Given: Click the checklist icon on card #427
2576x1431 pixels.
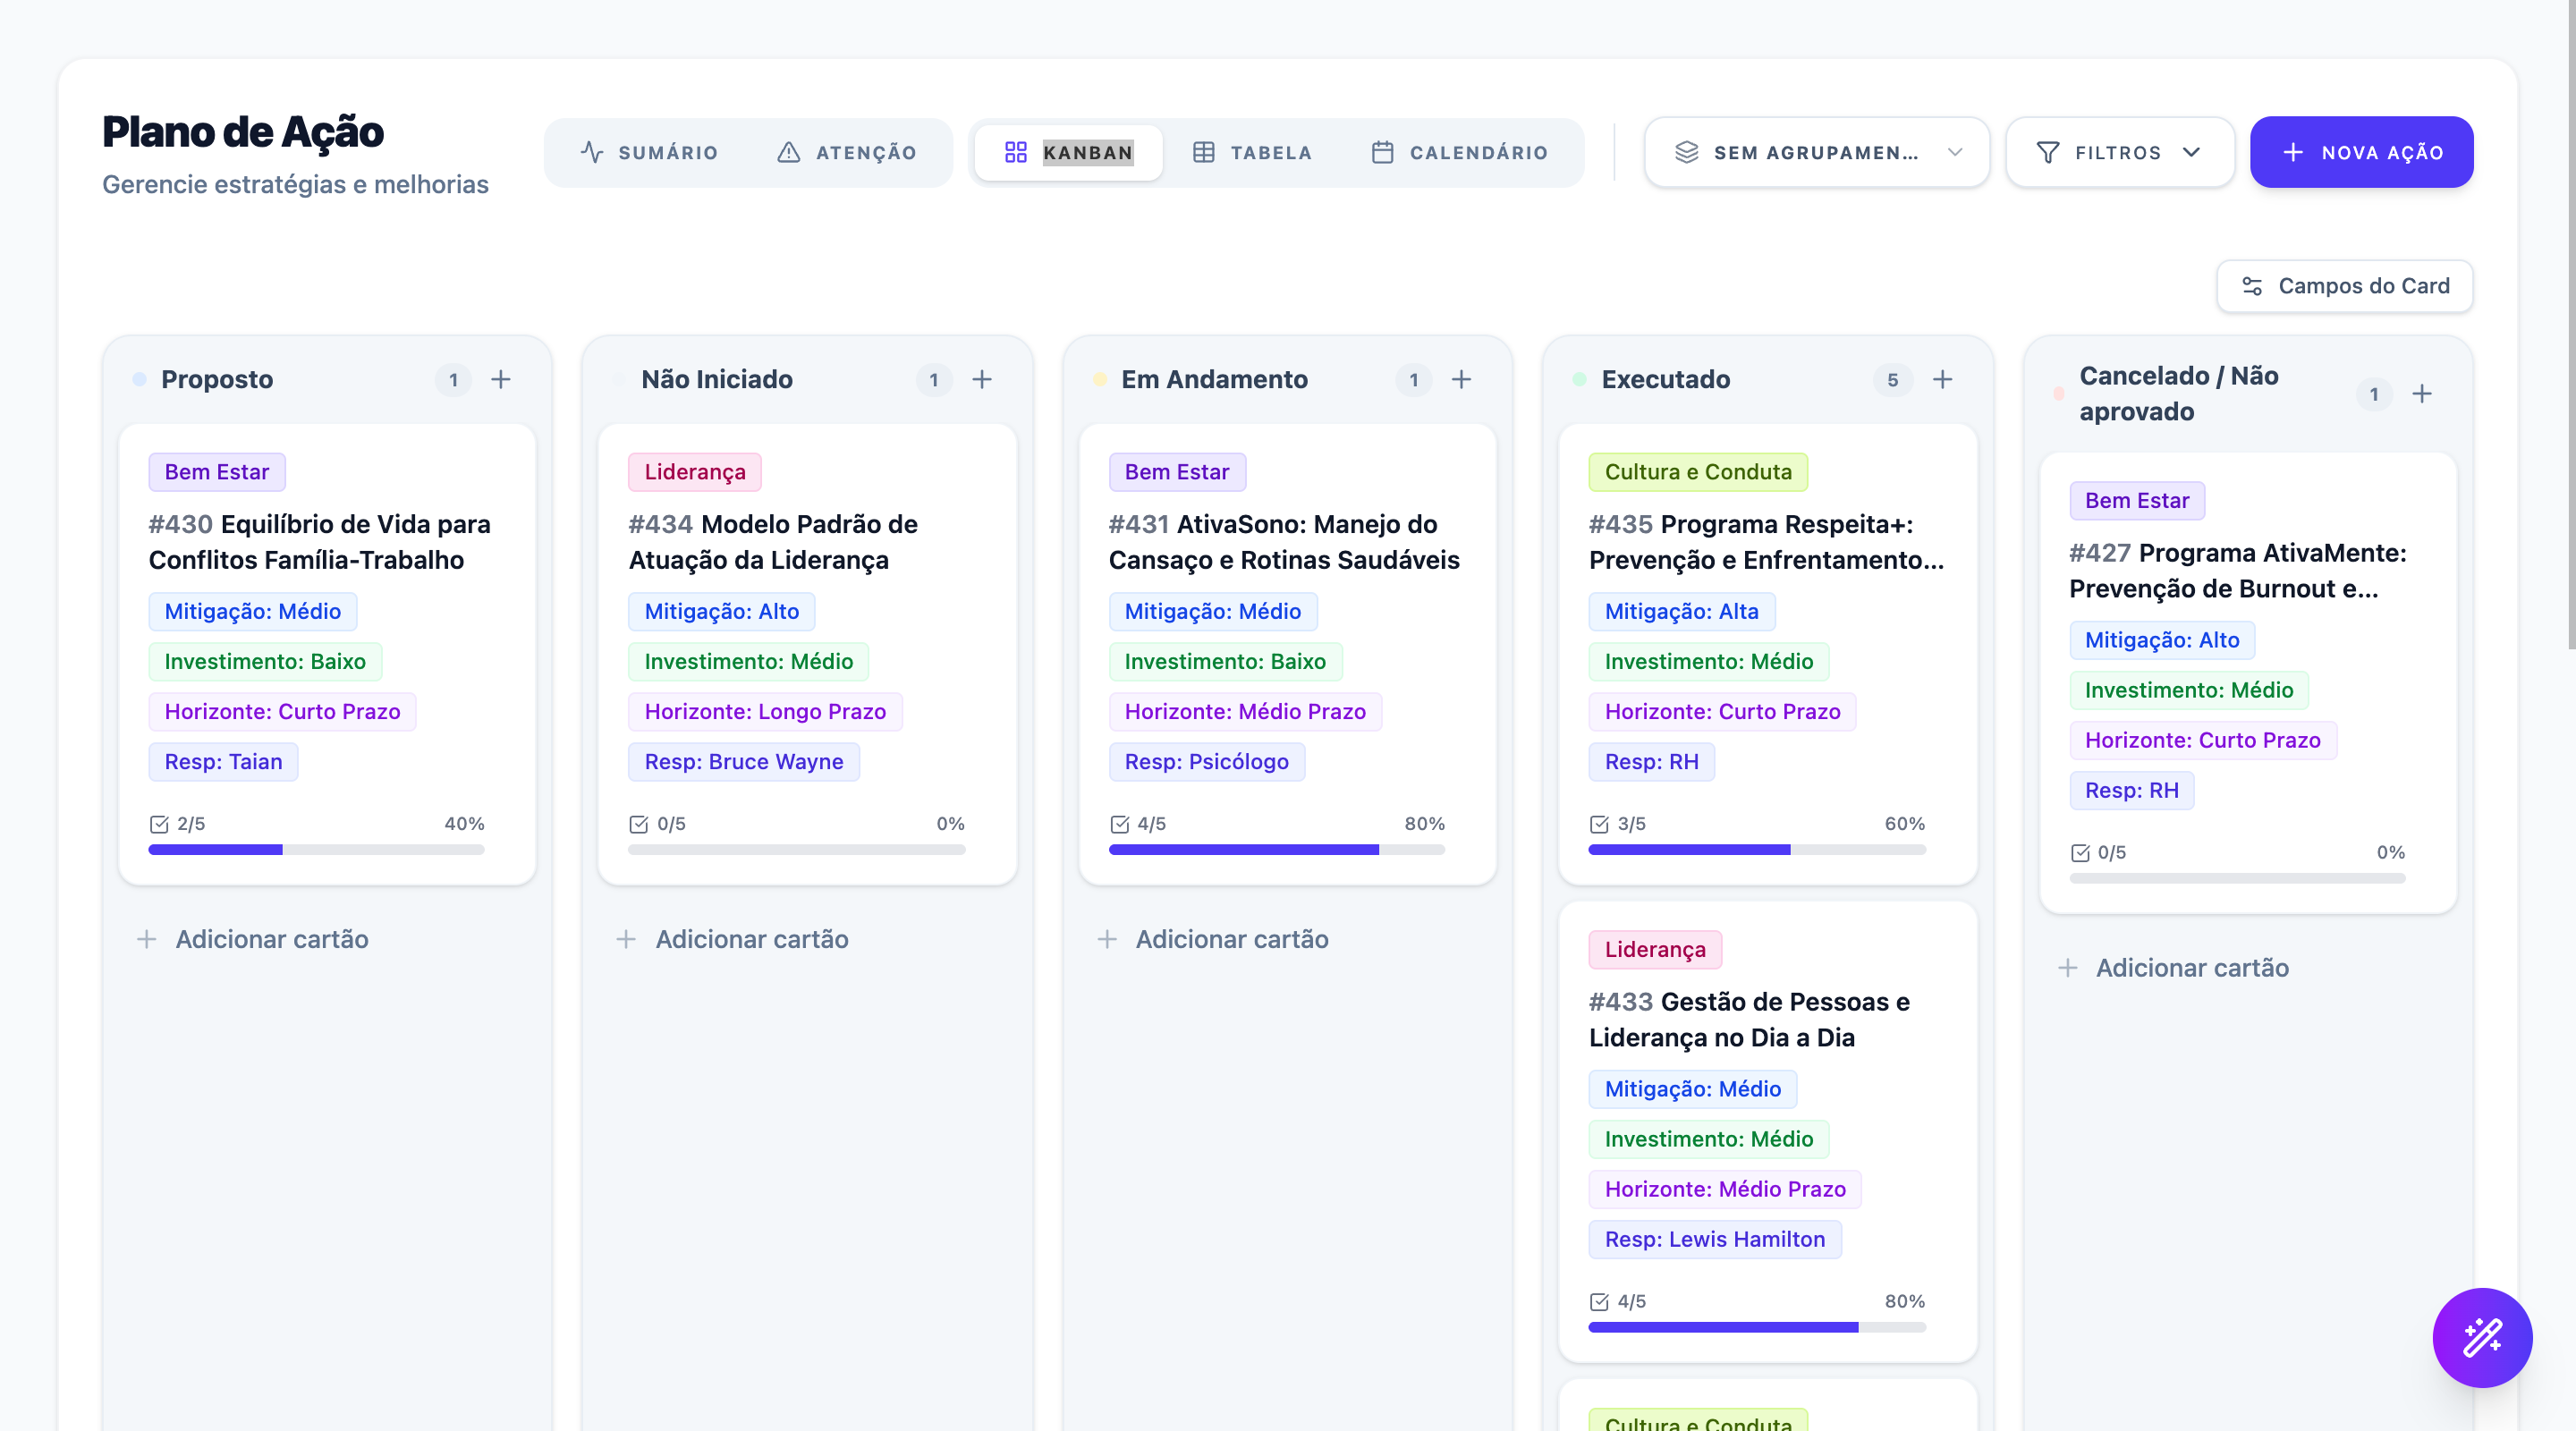Looking at the screenshot, I should pos(2080,852).
